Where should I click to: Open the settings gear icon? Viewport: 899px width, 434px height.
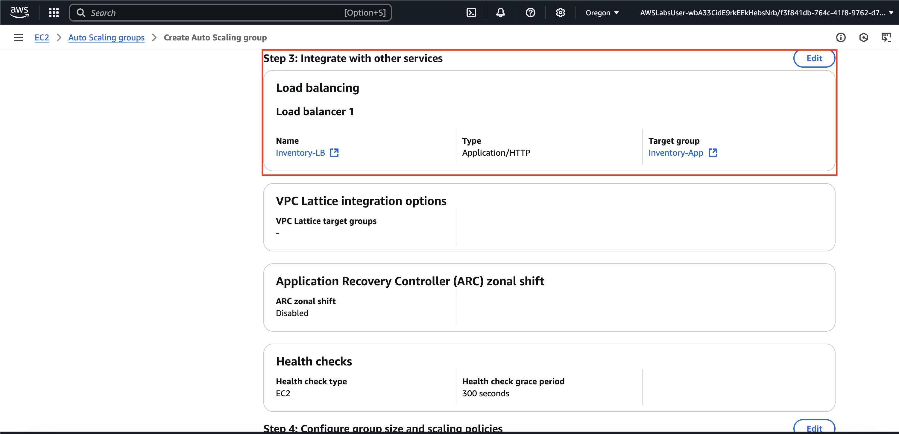560,13
